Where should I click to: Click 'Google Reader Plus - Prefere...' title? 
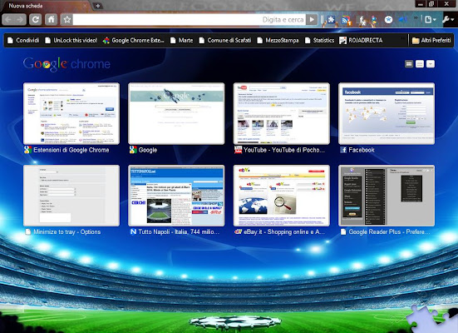389,232
